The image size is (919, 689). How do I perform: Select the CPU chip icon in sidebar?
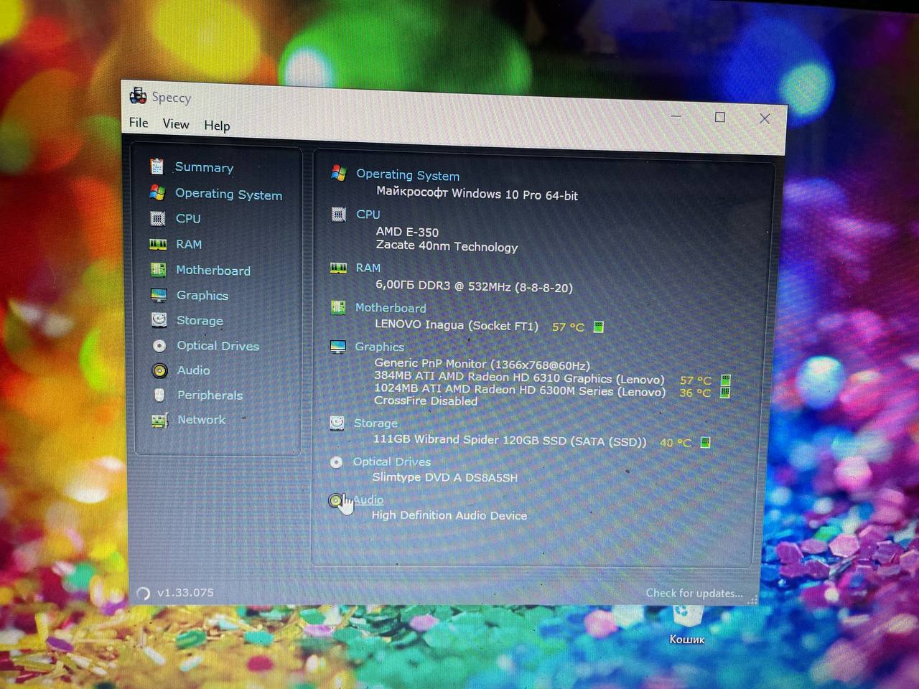point(158,218)
